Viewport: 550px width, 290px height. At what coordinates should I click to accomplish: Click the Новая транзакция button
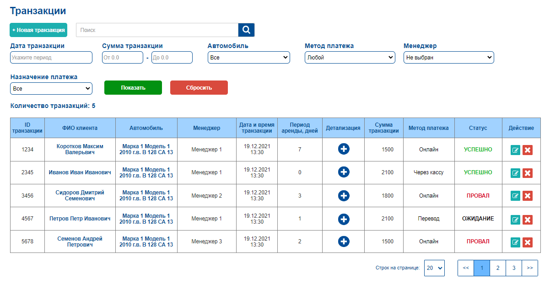pyautogui.click(x=38, y=30)
